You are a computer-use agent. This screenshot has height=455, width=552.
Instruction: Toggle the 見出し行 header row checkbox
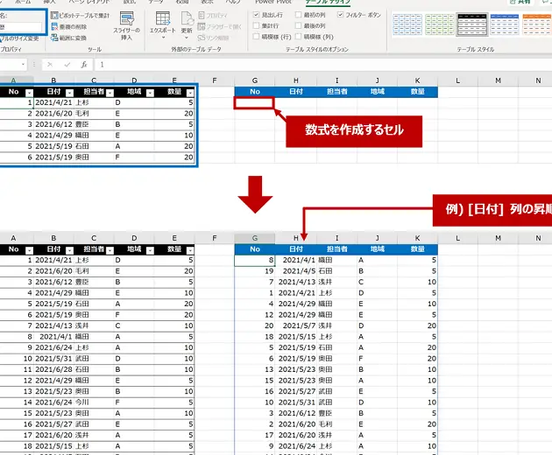click(x=256, y=16)
